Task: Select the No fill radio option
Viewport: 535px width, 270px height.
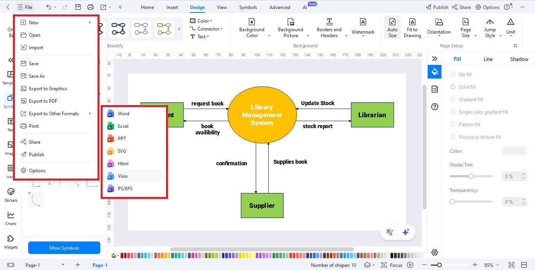Action: click(453, 74)
